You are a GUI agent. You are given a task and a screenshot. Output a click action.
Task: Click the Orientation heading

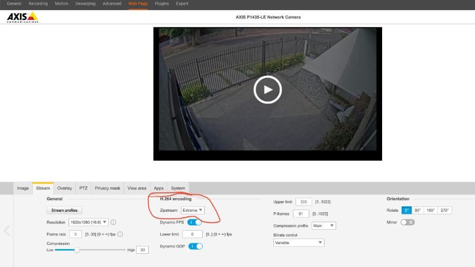point(398,199)
